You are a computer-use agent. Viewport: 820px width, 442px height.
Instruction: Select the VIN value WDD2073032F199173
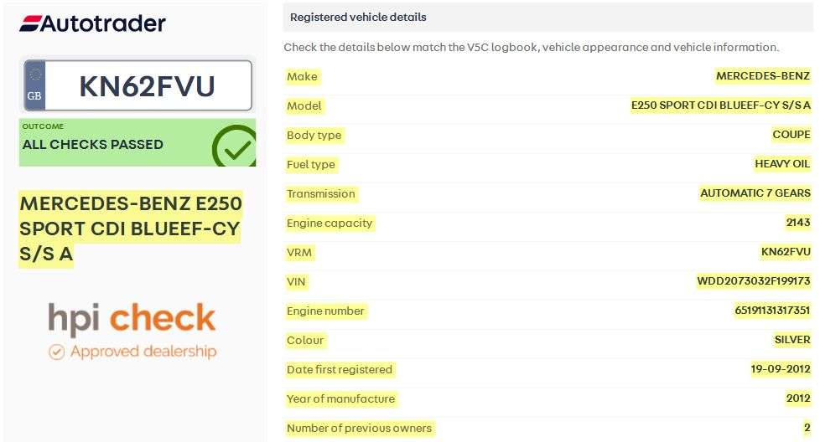754,281
